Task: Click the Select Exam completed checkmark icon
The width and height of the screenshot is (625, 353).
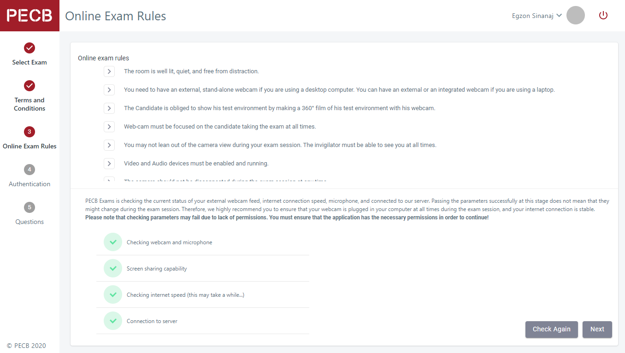Action: tap(29, 48)
